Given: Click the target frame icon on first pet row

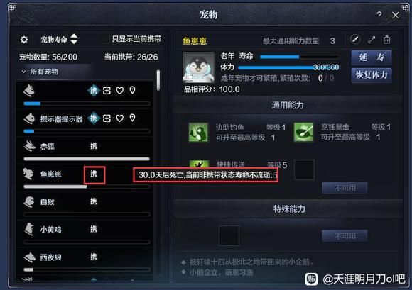Looking at the screenshot, I should 107,91.
